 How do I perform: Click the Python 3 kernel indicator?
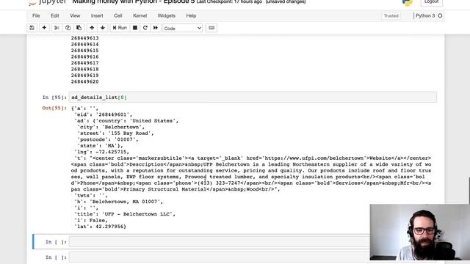click(x=425, y=15)
